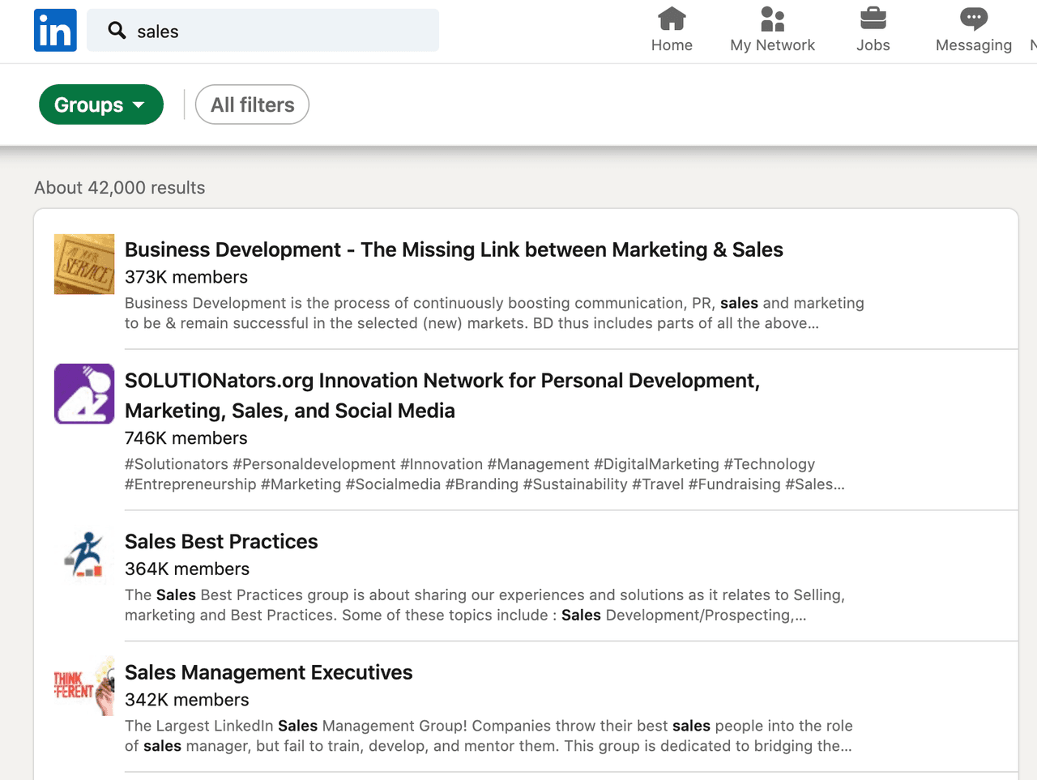Expand the Groups dropdown chevron
The height and width of the screenshot is (780, 1037).
pyautogui.click(x=142, y=104)
